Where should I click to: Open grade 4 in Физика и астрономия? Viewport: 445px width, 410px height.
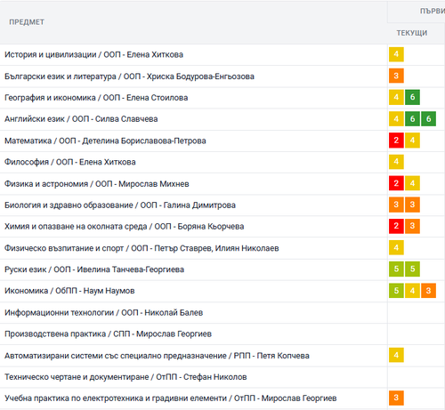coord(412,183)
